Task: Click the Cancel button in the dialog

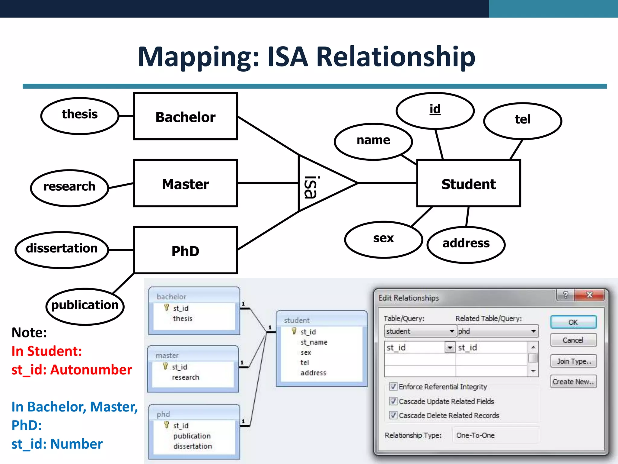Action: tap(573, 340)
